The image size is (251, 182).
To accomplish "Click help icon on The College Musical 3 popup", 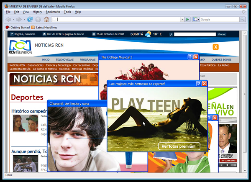I will [x=190, y=57].
